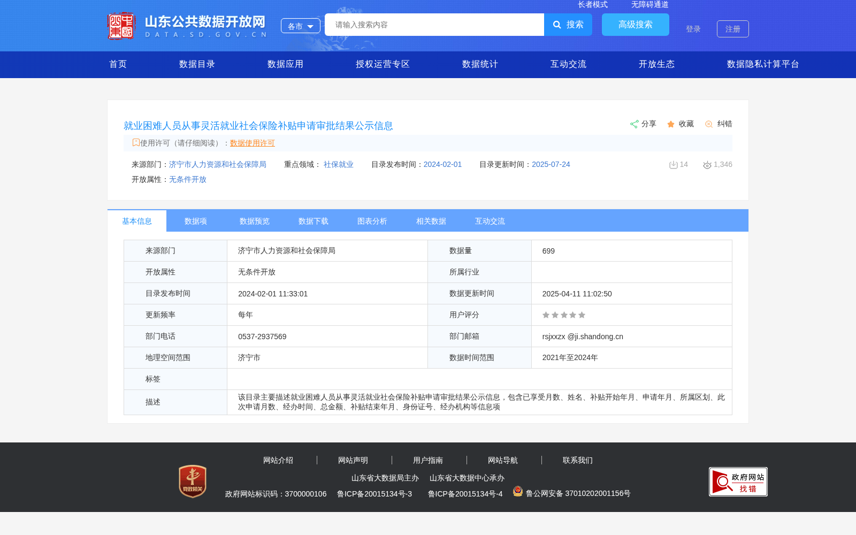Screen dimensions: 856x535
Task: Focus the search input field
Action: click(x=434, y=25)
